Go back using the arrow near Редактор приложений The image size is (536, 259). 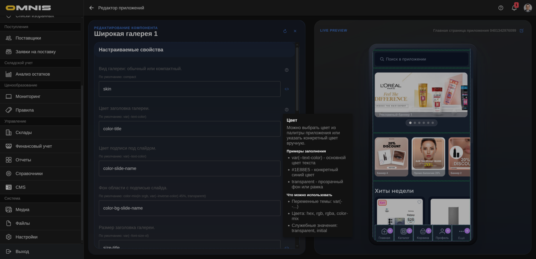point(92,8)
